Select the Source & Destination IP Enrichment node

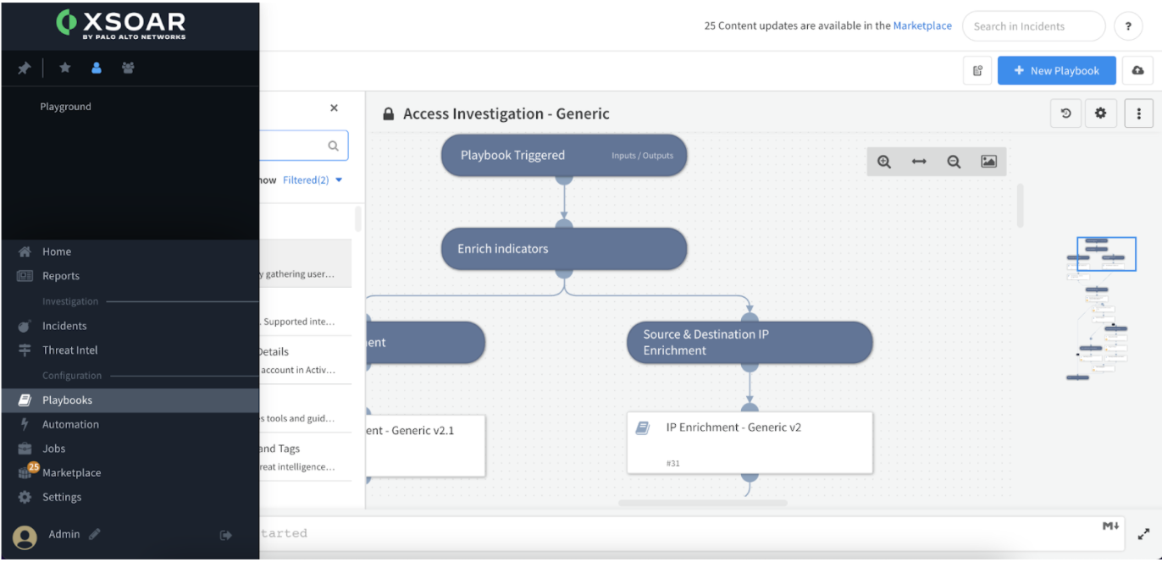750,343
